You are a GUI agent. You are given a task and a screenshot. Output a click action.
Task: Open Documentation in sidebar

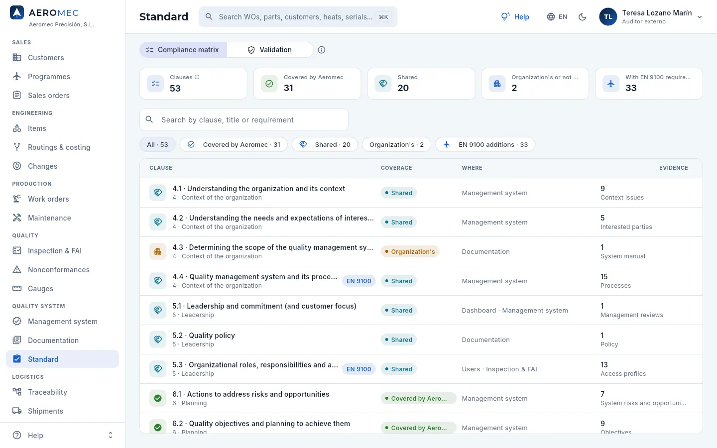(x=62, y=340)
